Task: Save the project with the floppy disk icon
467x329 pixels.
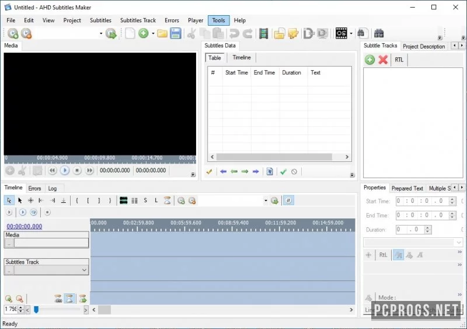Action: [176, 33]
